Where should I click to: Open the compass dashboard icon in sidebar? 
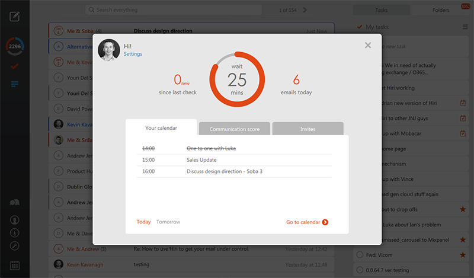pyautogui.click(x=14, y=232)
